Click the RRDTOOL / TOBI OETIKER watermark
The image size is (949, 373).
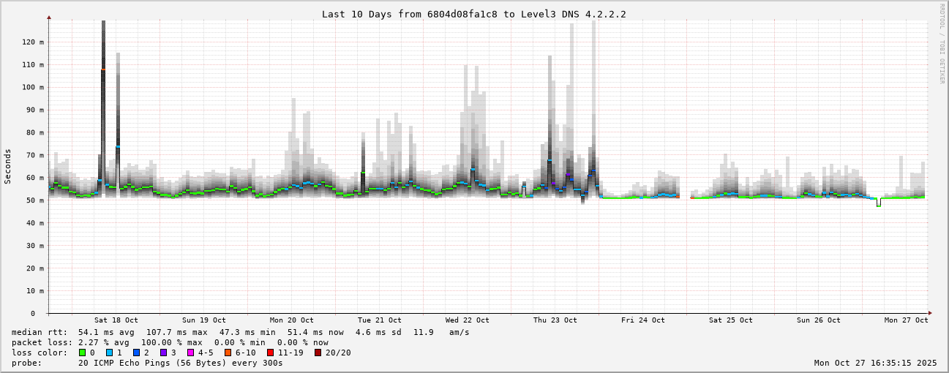(942, 44)
